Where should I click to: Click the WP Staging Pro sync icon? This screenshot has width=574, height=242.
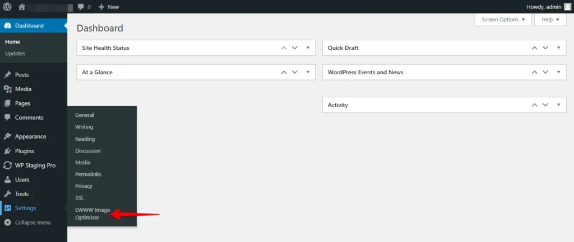(7, 165)
